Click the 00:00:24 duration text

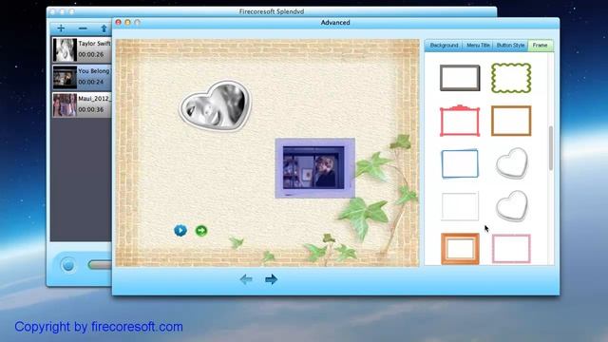(91, 83)
